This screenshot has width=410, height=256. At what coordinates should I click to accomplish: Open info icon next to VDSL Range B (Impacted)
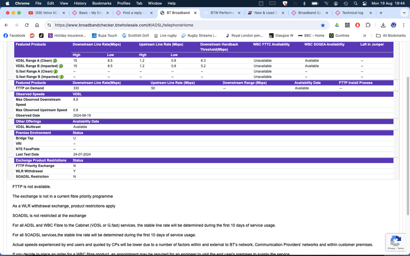click(x=61, y=66)
